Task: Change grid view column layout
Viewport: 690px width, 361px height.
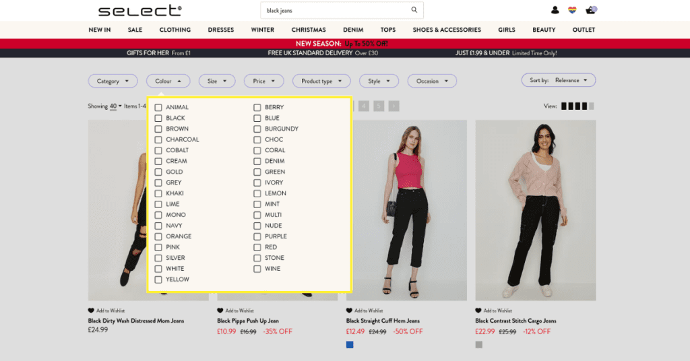Action: [577, 106]
